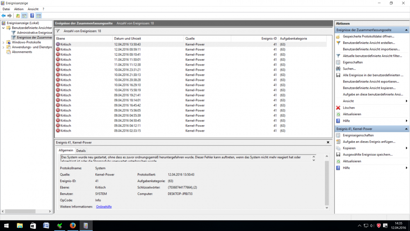Select the Administrative Ereignisse tree item
The width and height of the screenshot is (410, 231).
tap(34, 32)
